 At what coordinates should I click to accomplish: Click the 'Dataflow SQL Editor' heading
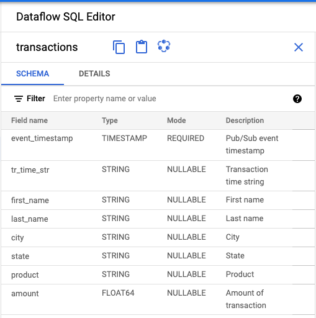[66, 17]
